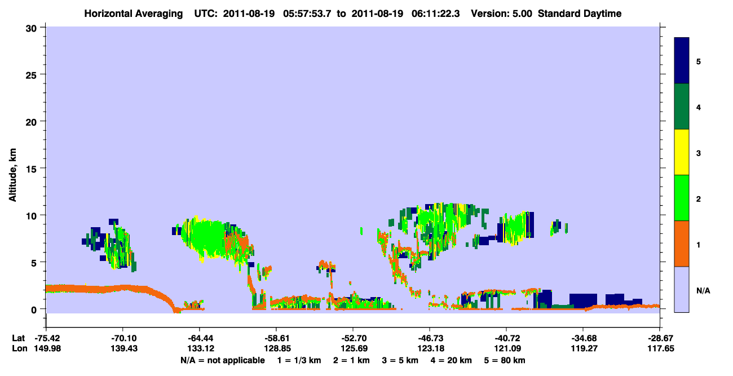Click the altitude tick label 5
Screen dimensions: 733x376
point(36,262)
